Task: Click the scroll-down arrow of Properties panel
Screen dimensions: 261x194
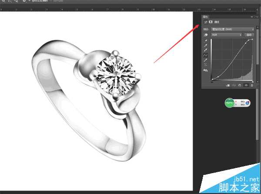Action: (258, 82)
